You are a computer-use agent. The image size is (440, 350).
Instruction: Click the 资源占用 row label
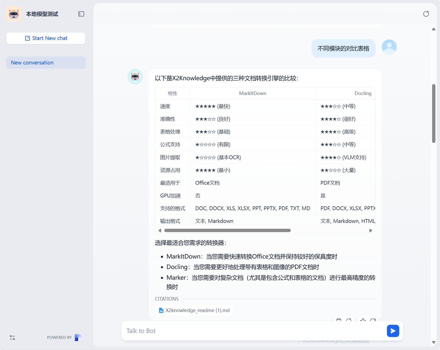(x=170, y=170)
